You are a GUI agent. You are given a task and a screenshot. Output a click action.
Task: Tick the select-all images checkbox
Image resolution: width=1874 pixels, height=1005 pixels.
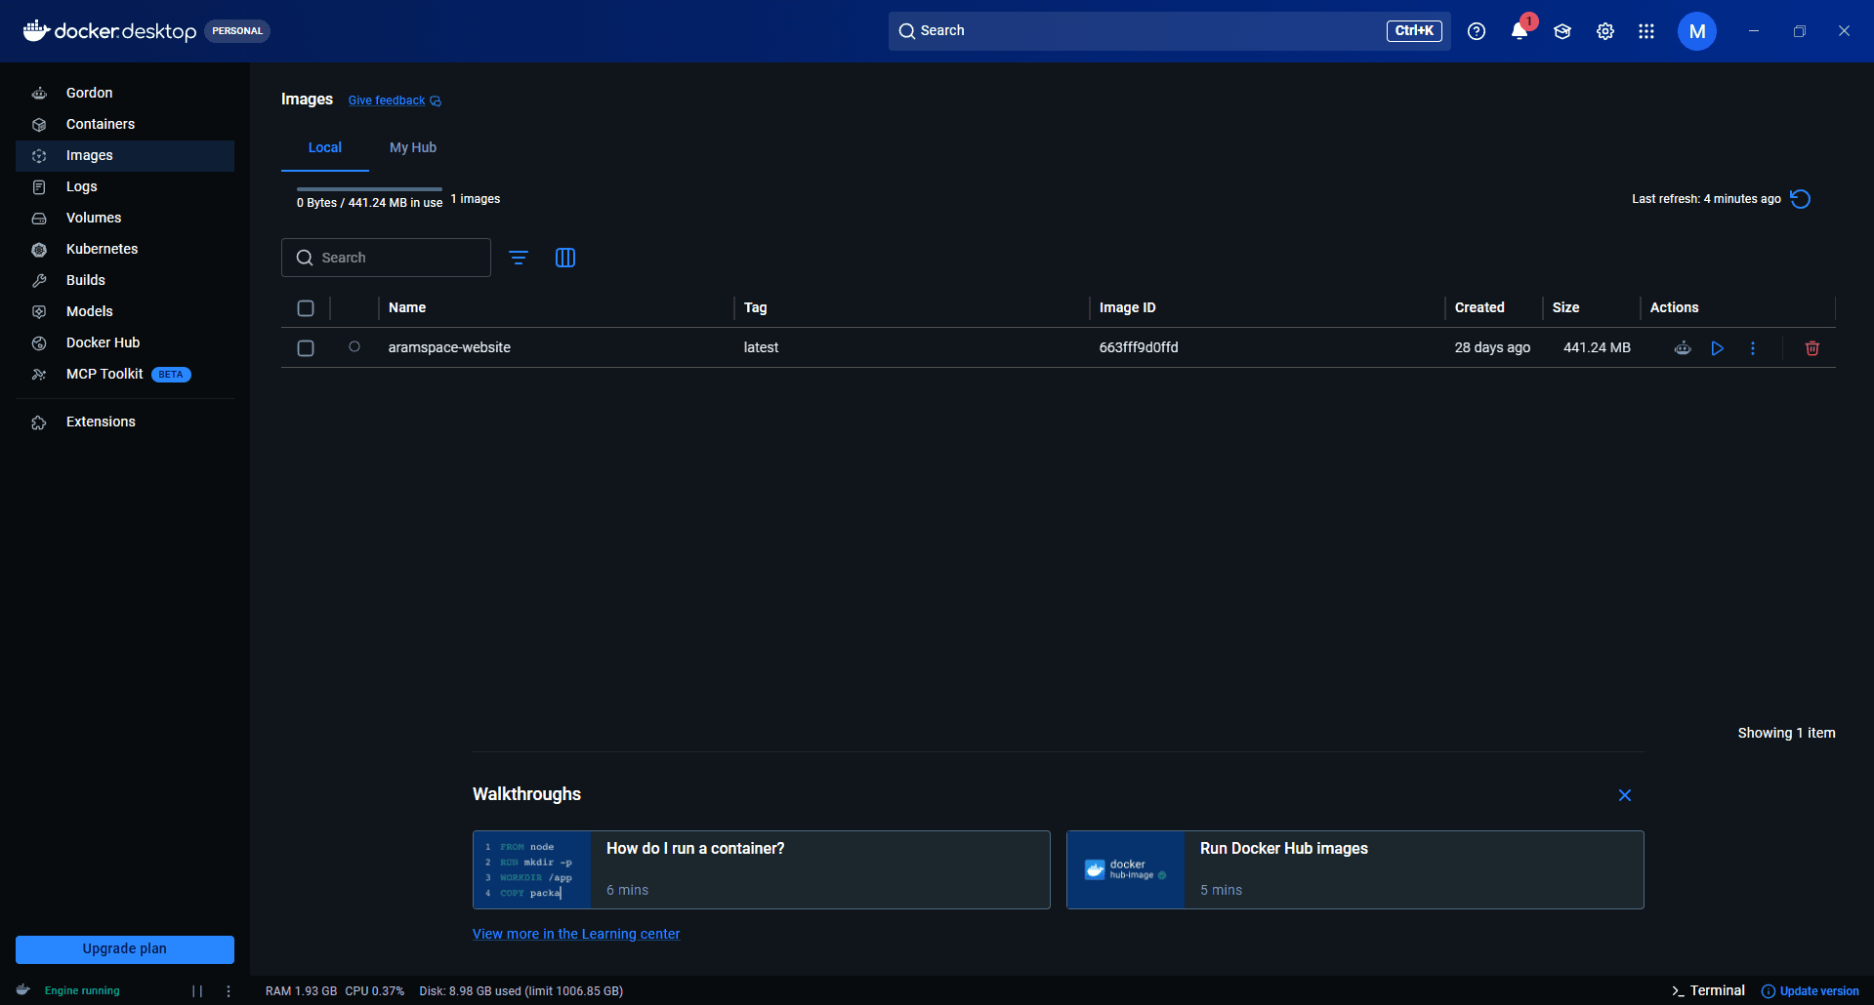(x=306, y=308)
